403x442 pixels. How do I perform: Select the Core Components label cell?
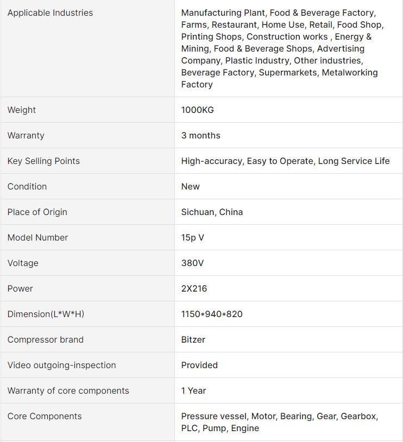click(45, 416)
